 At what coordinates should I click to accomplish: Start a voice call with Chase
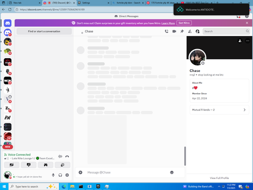166,31
